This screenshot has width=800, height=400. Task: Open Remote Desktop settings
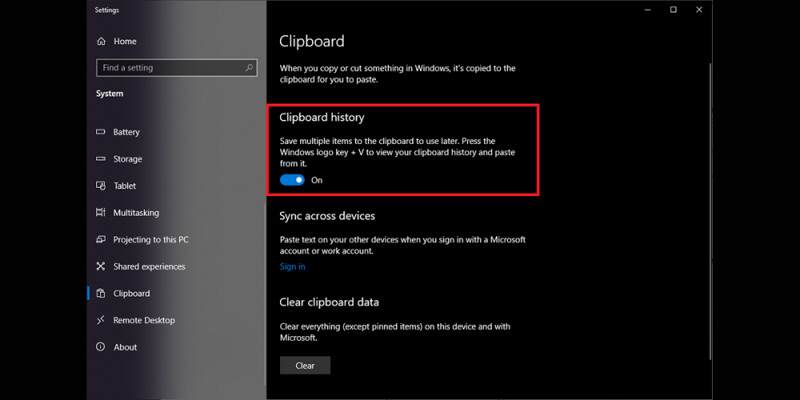click(x=144, y=321)
